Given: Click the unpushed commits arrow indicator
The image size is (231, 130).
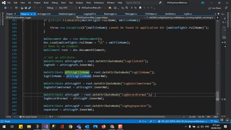Looking at the screenshot, I should 142,121.
